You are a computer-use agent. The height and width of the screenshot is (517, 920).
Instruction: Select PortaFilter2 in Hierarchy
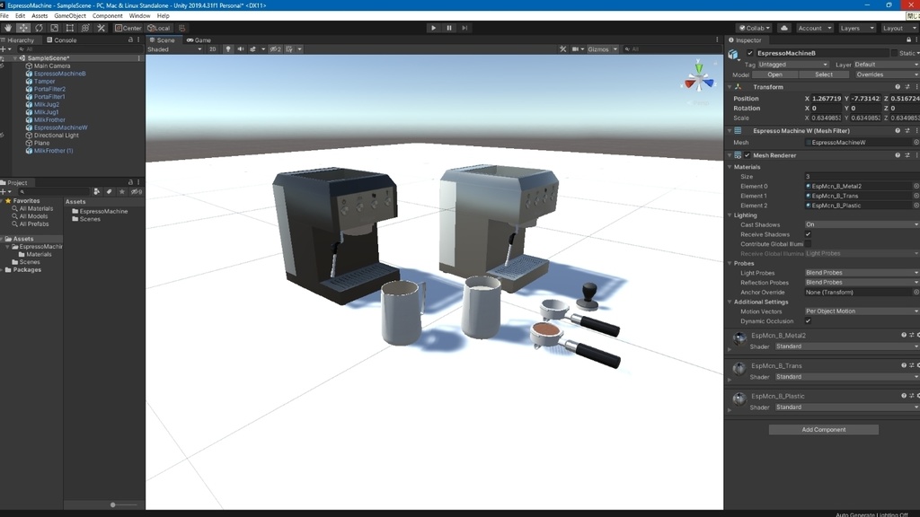(49, 89)
